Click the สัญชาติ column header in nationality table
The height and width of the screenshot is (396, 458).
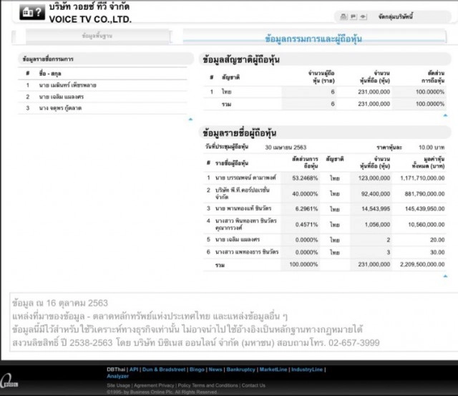(x=230, y=77)
